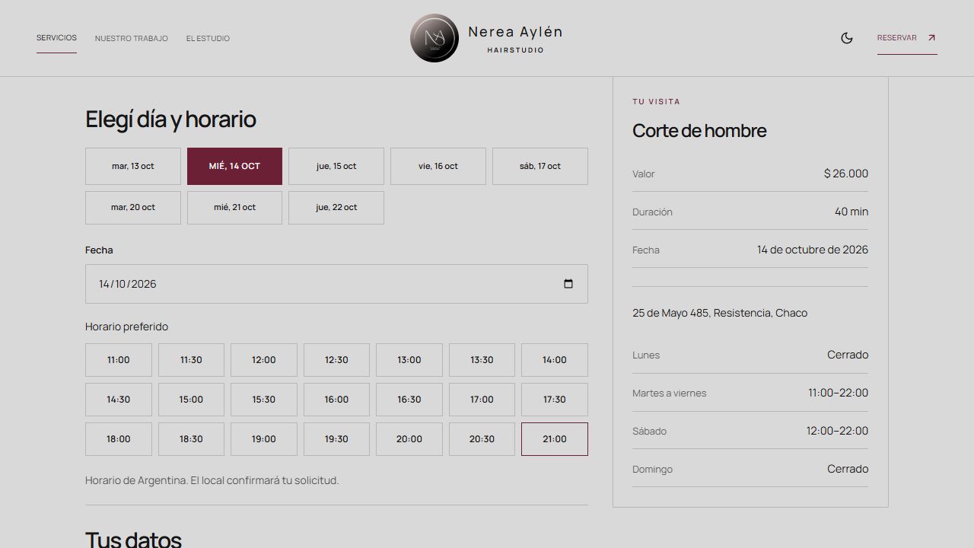The image size is (974, 548).
Task: Go to Nuestro Trabajo page
Action: point(132,38)
